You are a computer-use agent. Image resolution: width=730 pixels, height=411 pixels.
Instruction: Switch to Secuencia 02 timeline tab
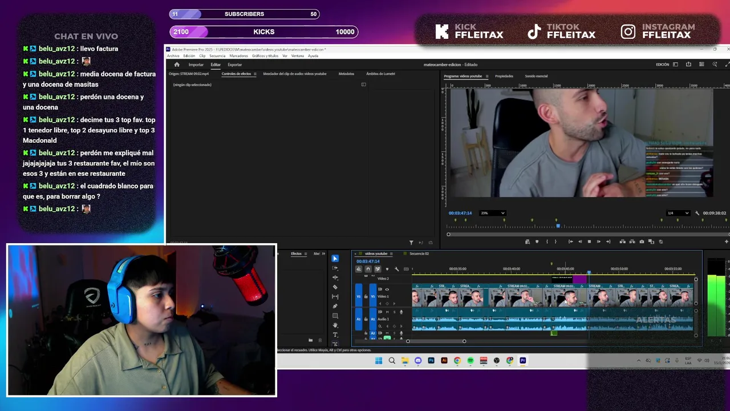(x=419, y=253)
